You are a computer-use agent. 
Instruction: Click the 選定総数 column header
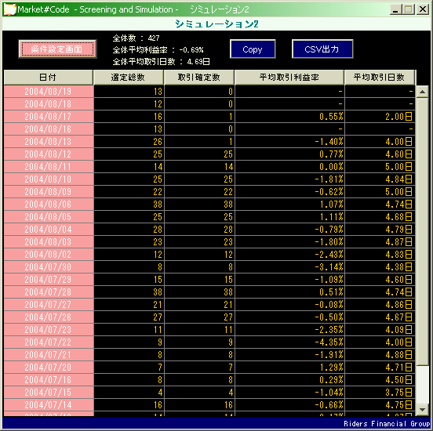[129, 78]
